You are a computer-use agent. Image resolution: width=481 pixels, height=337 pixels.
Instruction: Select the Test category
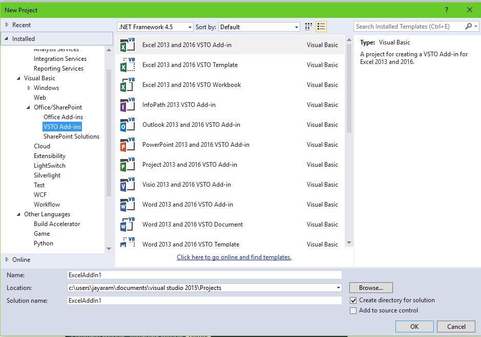tap(39, 185)
